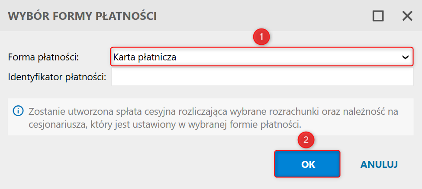Maximize the payment form dialog

point(378,16)
